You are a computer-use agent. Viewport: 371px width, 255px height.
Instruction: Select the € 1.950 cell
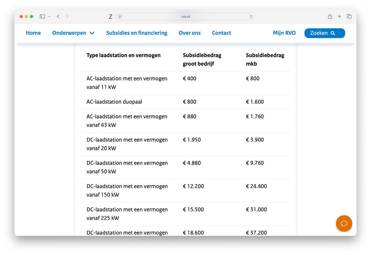192,140
